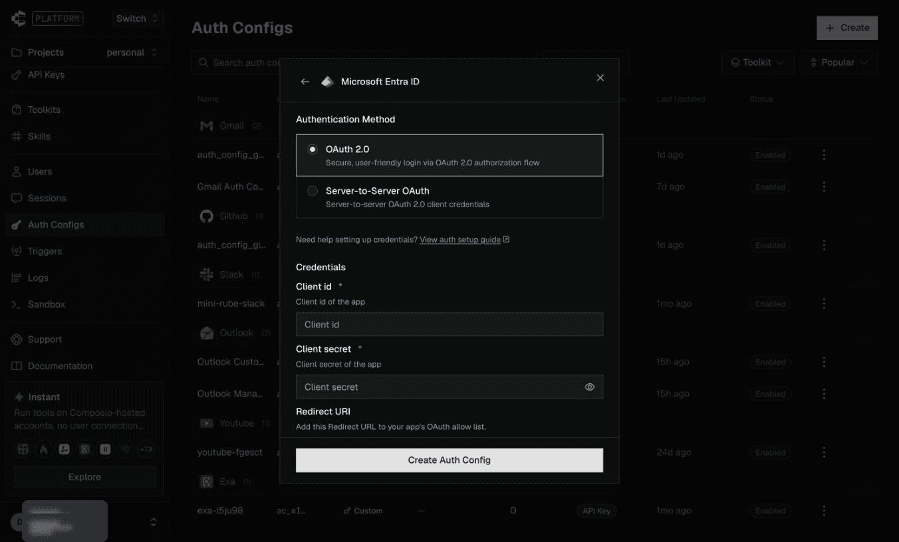The image size is (899, 542).
Task: Click the API Key badge in exa-l5ju98 row
Action: 596,511
